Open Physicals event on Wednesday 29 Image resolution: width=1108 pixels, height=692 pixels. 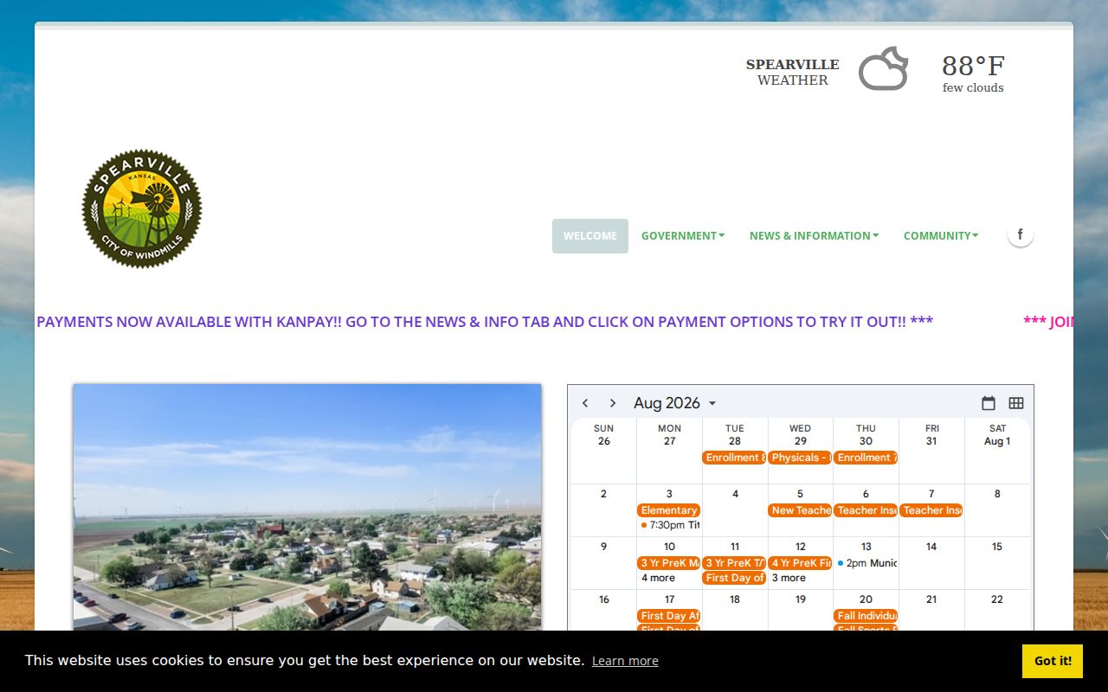click(x=800, y=458)
